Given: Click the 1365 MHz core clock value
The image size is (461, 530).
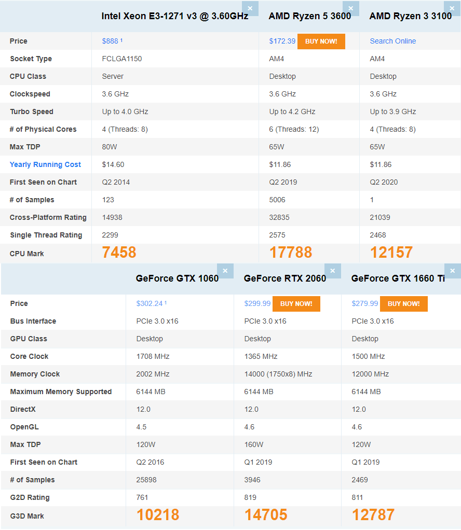Looking at the screenshot, I should point(261,356).
